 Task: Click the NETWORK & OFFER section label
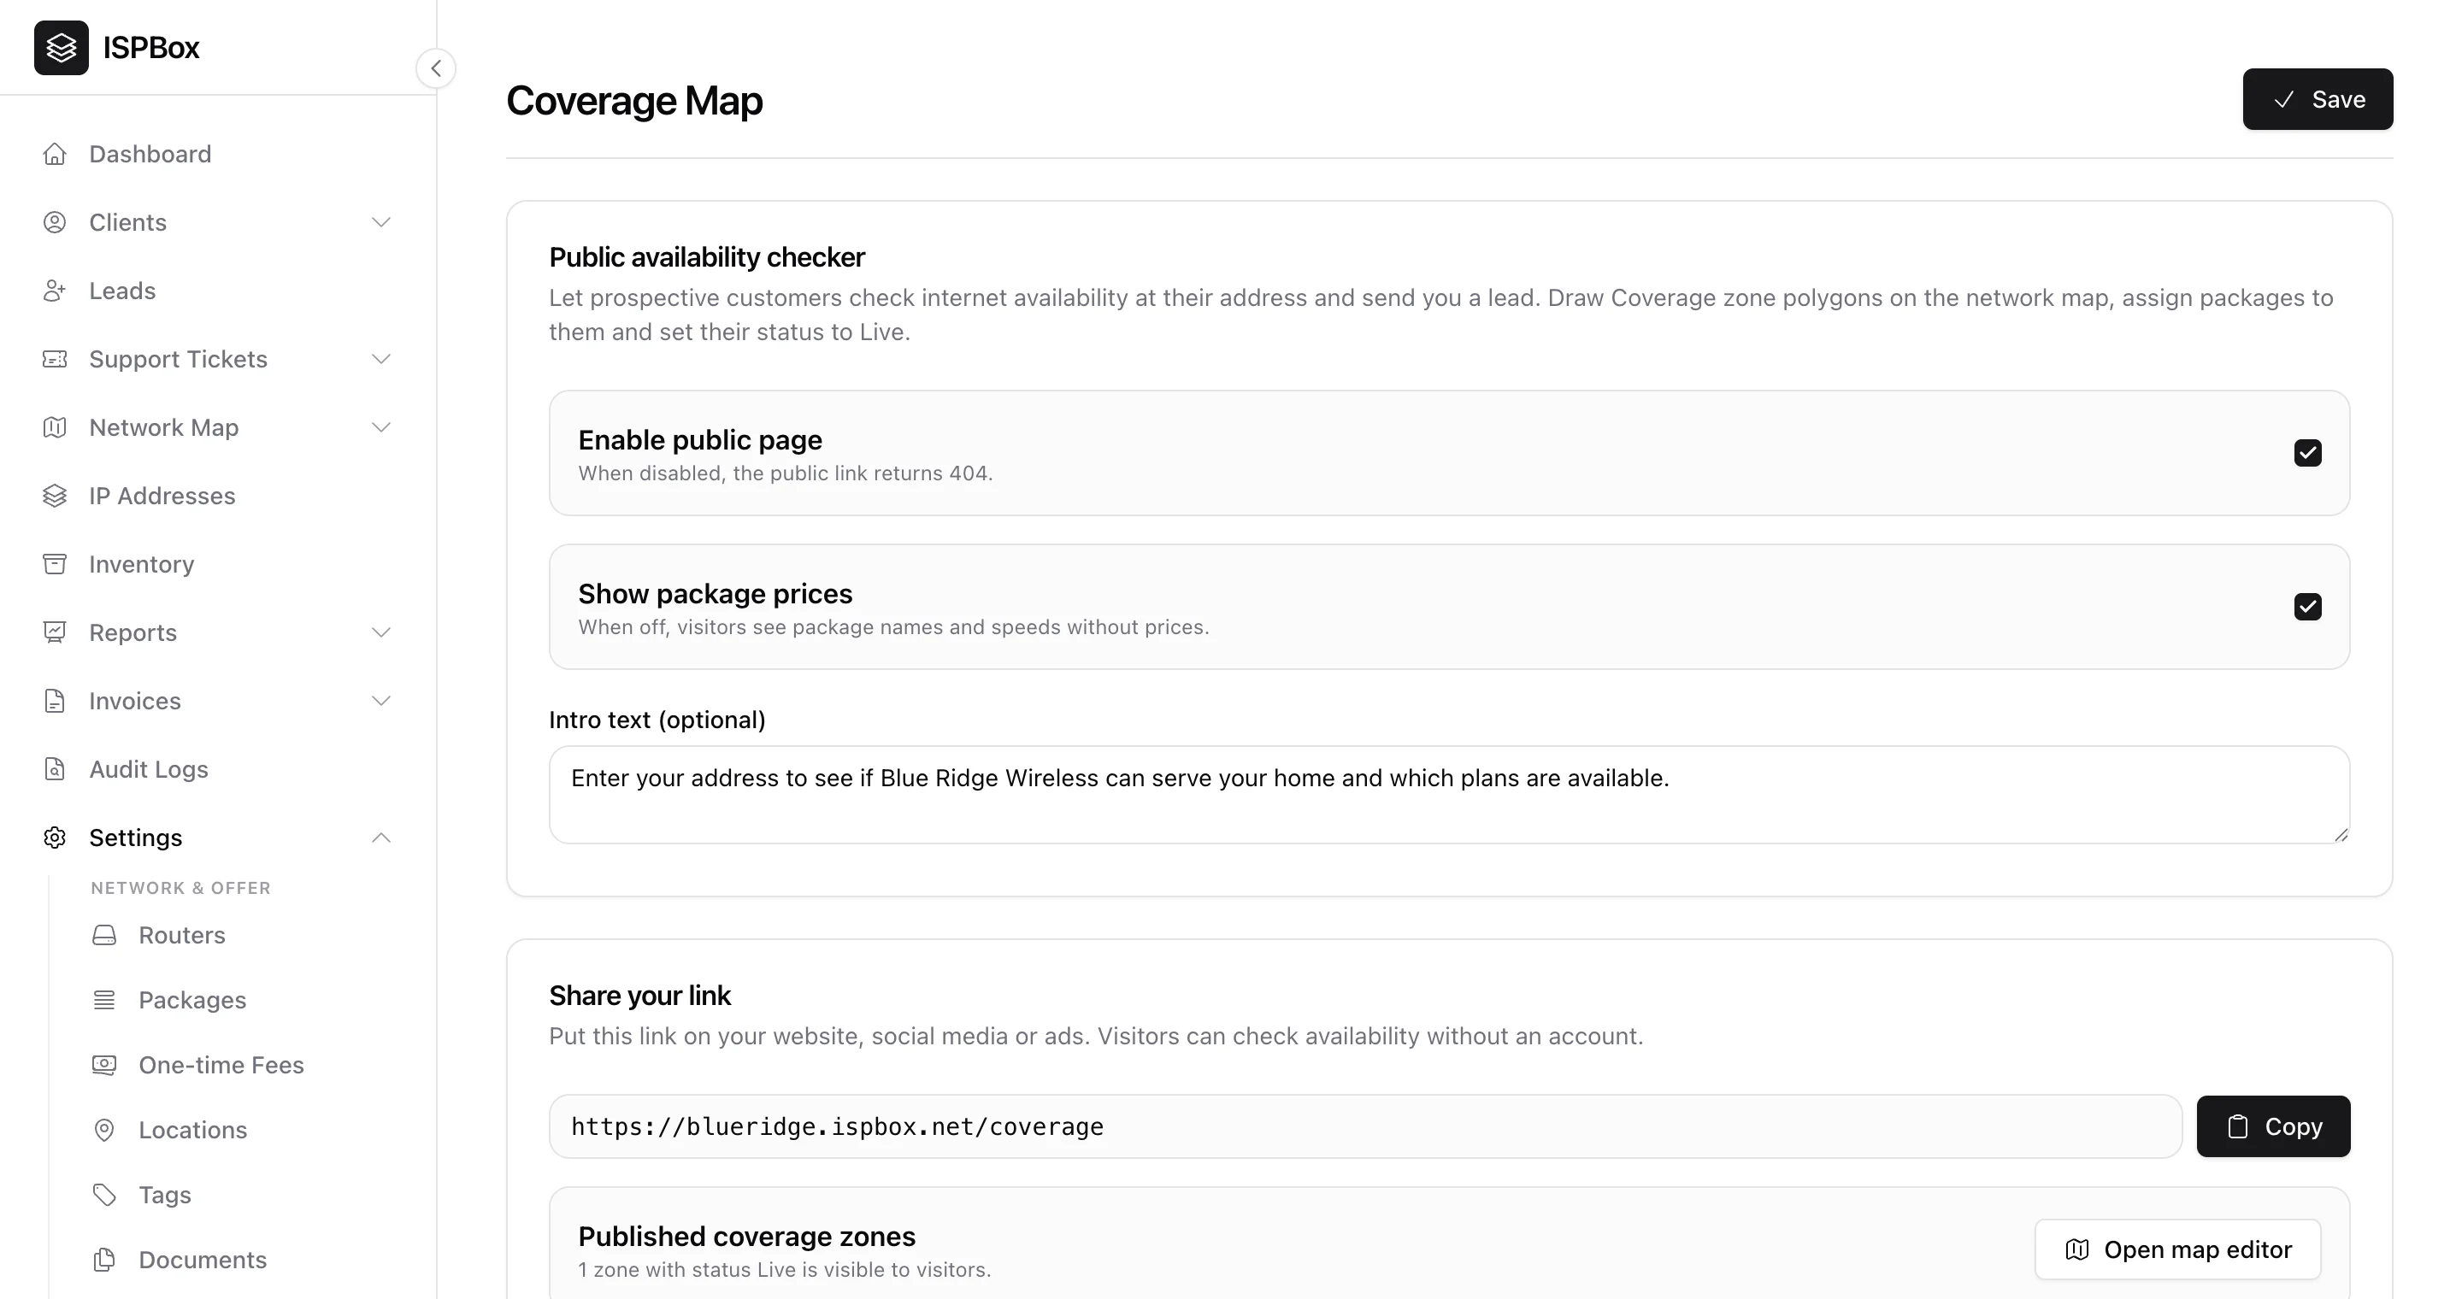click(x=180, y=888)
